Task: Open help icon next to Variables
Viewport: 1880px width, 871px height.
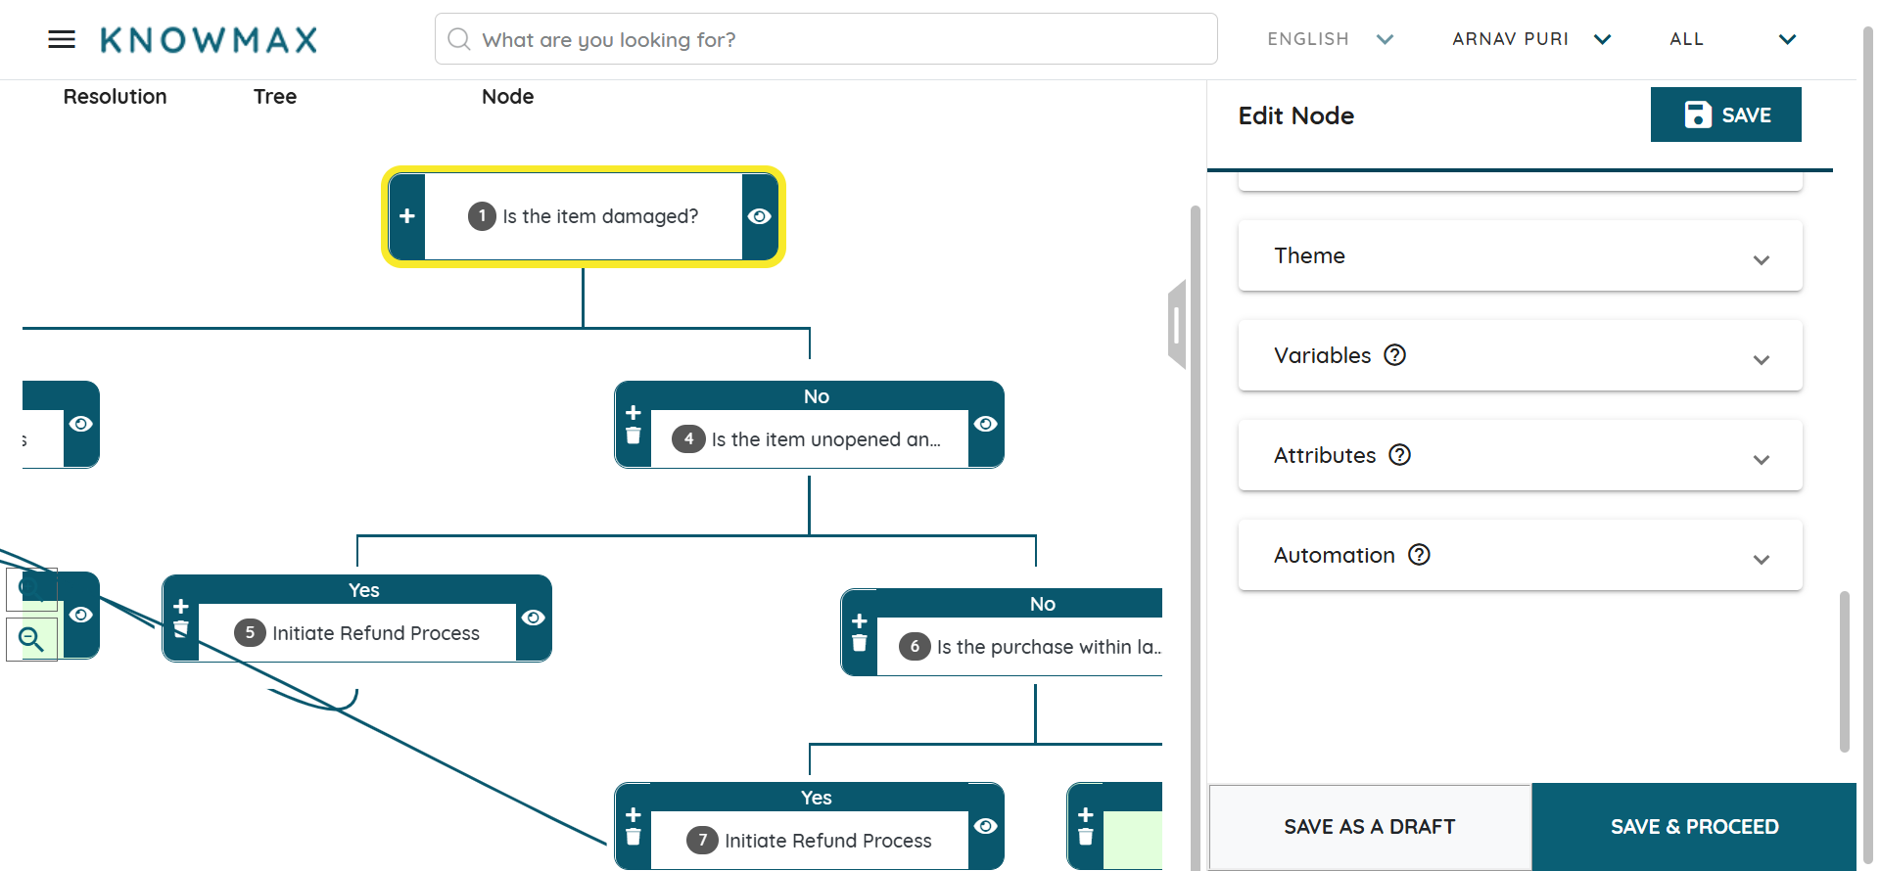Action: point(1394,355)
